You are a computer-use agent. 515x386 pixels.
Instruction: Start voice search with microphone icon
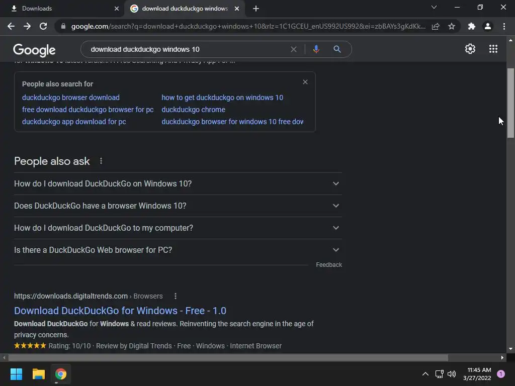316,49
